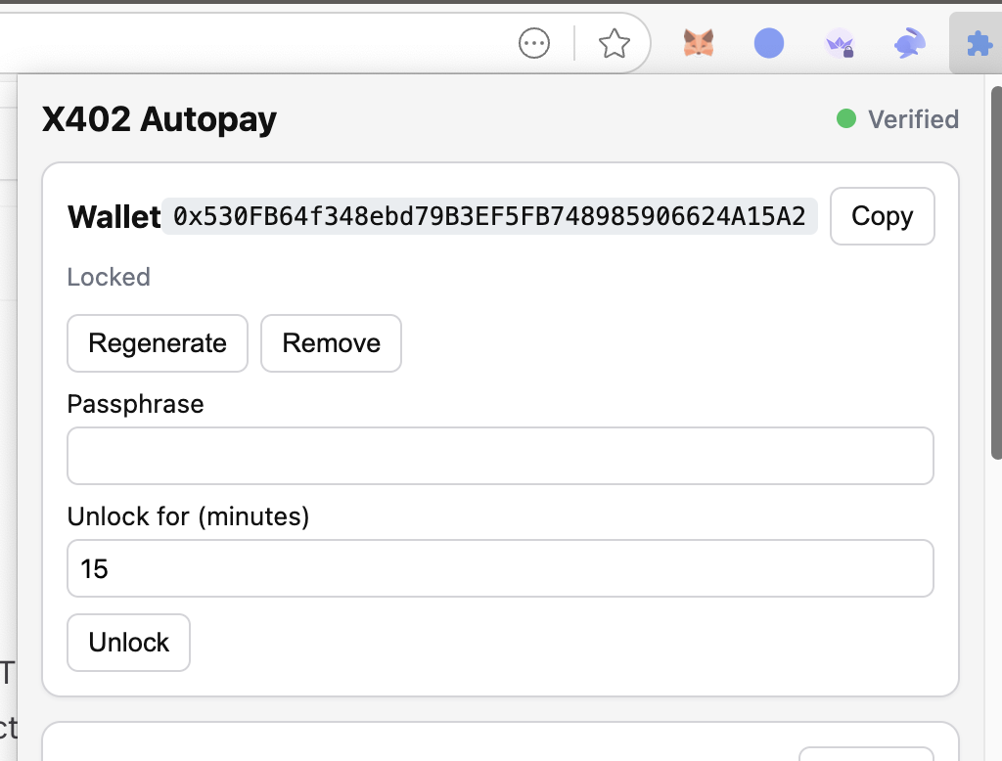Click the green Verified status dot
Viewport: 1002px width, 761px height.
point(846,119)
